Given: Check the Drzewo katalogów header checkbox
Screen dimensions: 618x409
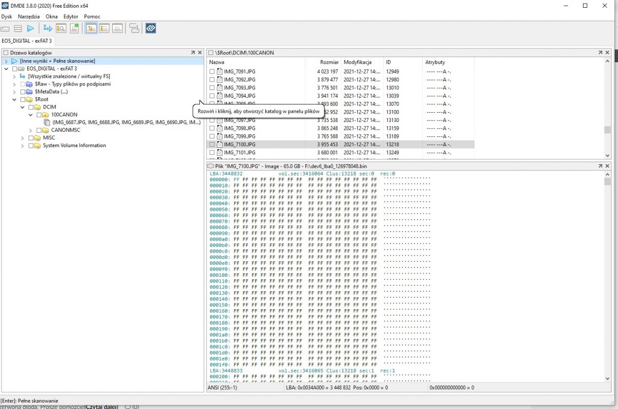Looking at the screenshot, I should tap(6, 52).
